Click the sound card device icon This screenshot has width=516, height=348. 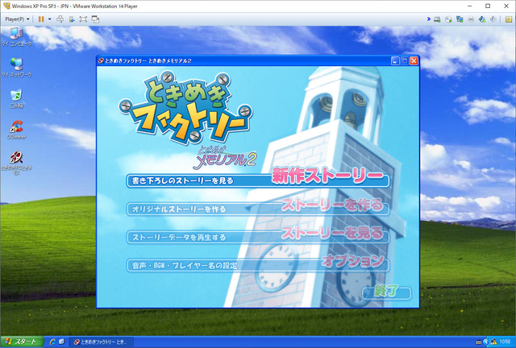[482, 19]
